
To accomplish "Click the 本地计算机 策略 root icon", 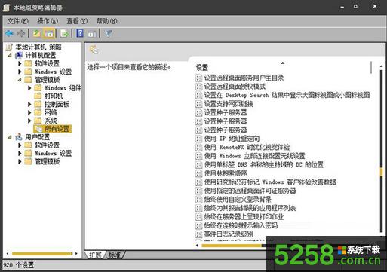I will click(x=9, y=47).
